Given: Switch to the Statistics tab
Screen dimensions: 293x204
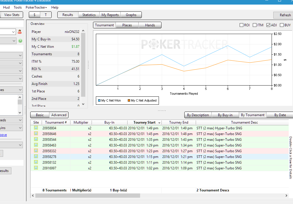Looking at the screenshot, I should pyautogui.click(x=89, y=15).
